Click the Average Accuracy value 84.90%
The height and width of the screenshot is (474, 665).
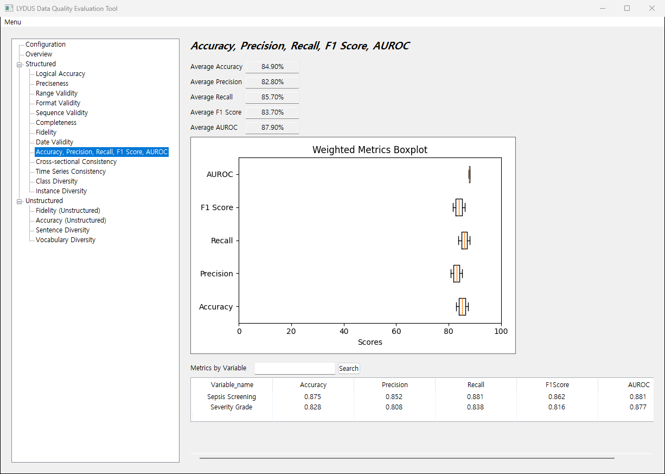(x=272, y=67)
